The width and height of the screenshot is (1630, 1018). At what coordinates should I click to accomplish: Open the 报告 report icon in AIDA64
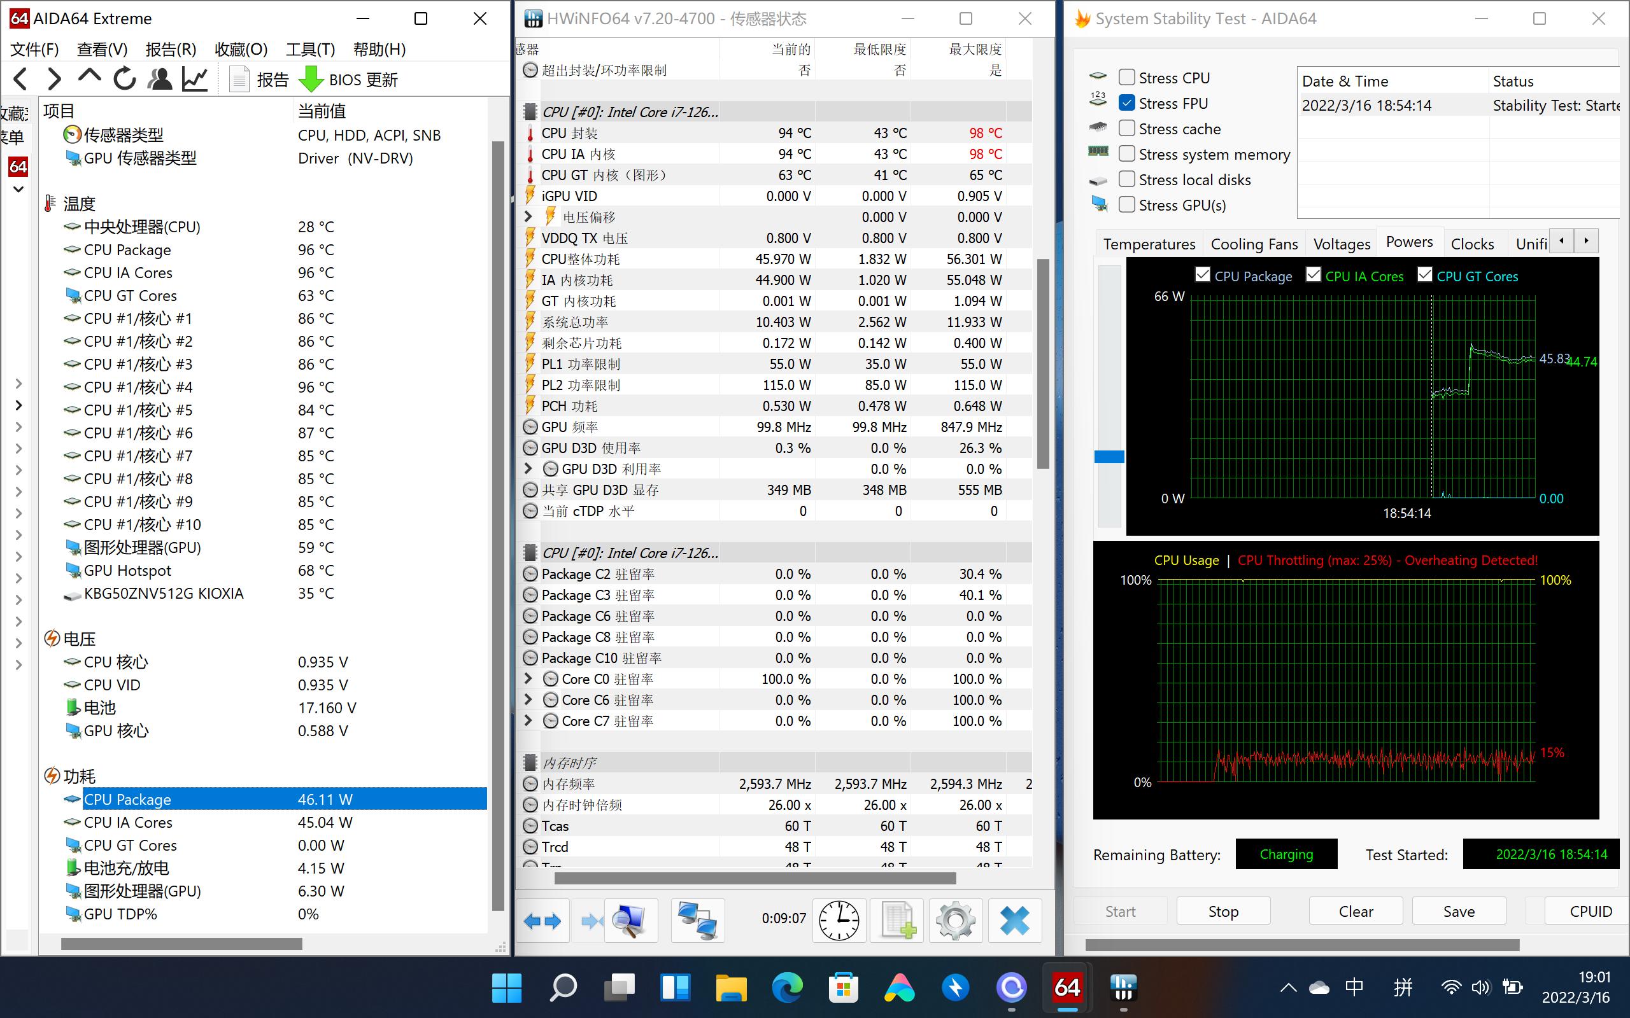pyautogui.click(x=239, y=79)
